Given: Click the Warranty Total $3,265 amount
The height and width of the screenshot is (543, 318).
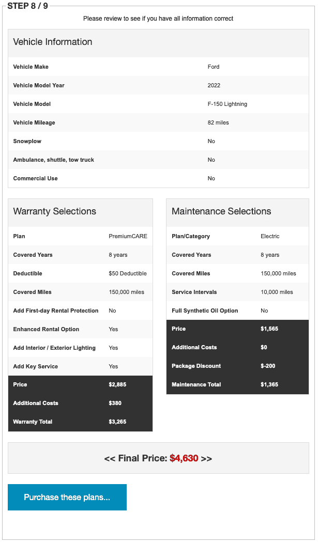Looking at the screenshot, I should click(x=117, y=422).
